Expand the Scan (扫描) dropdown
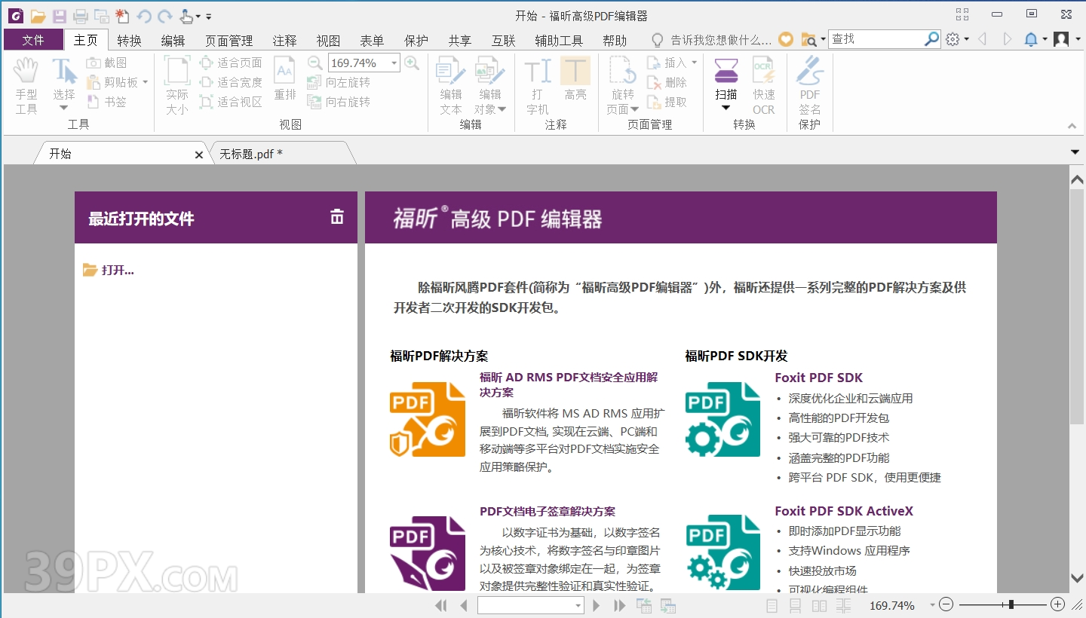This screenshot has height=618, width=1086. click(726, 108)
